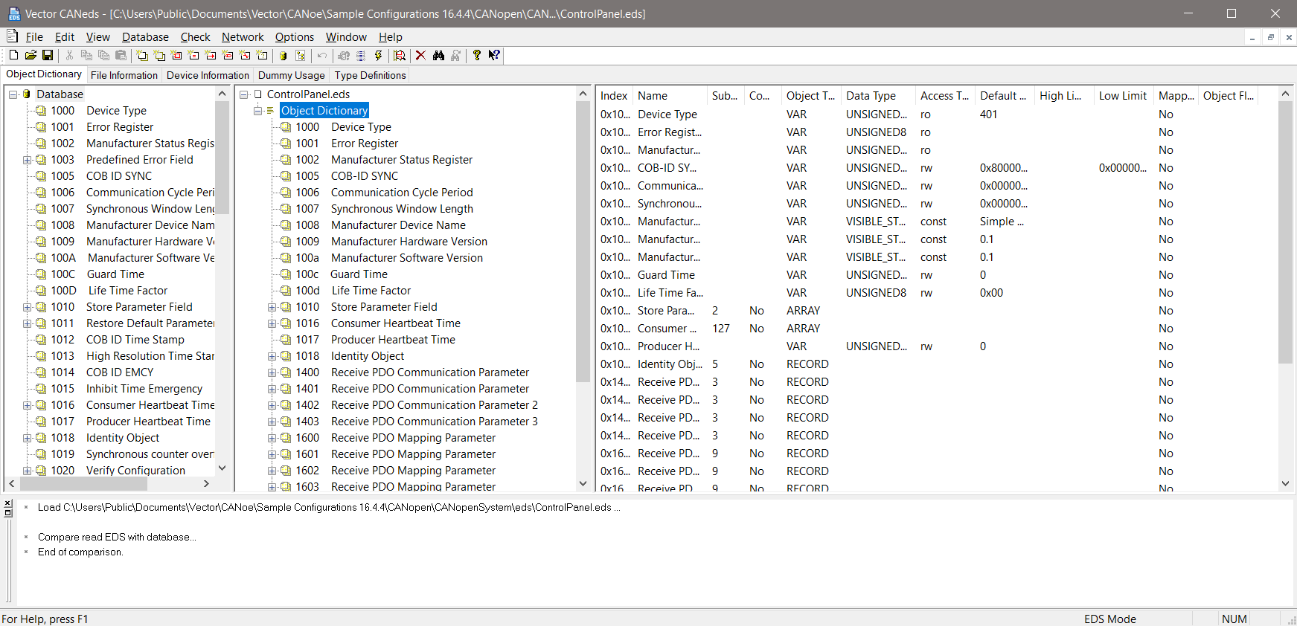Viewport: 1297px width, 626px height.
Task: Click the Open folder toolbar icon
Action: pyautogui.click(x=31, y=56)
